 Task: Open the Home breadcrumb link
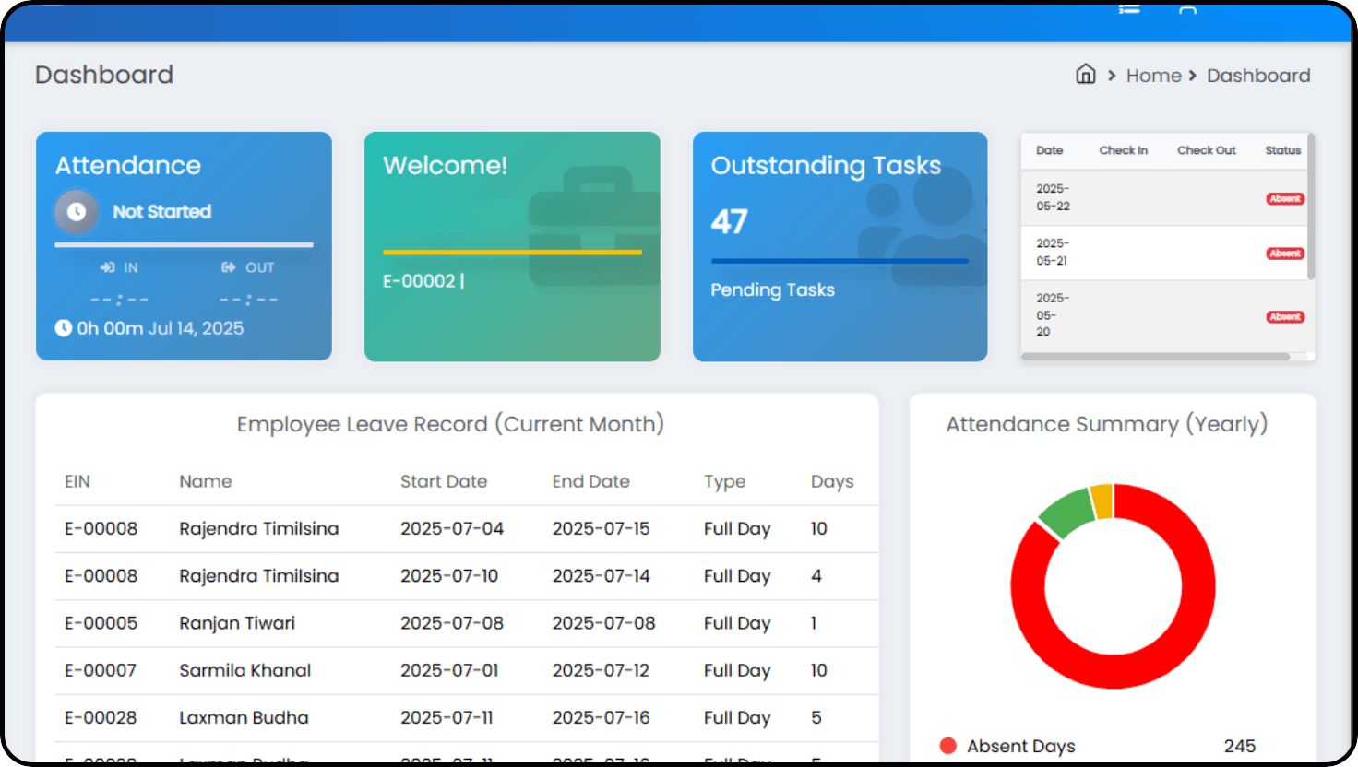coord(1153,76)
